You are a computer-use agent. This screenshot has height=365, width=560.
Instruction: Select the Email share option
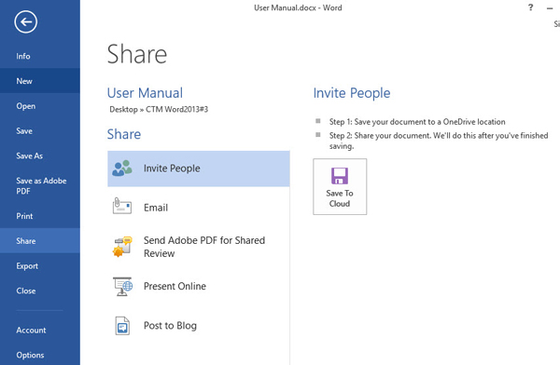199,207
